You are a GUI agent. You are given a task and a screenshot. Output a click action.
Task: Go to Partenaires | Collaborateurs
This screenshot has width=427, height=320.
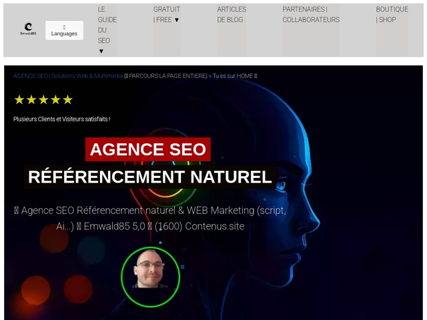coord(310,14)
